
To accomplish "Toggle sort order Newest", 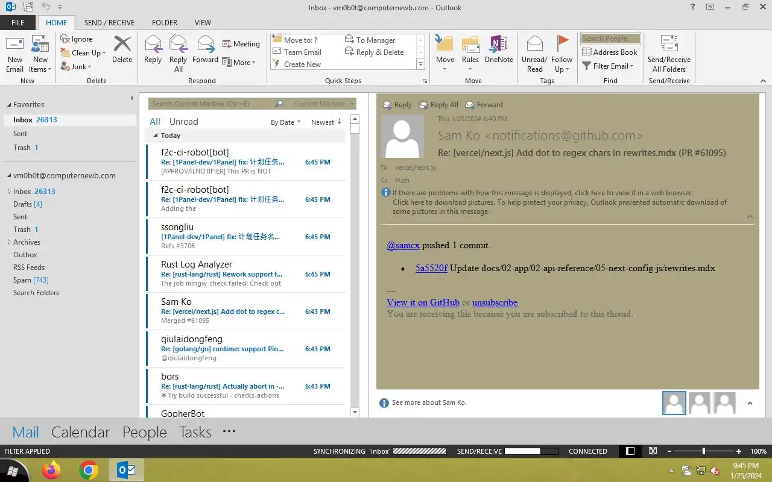I will coord(326,122).
